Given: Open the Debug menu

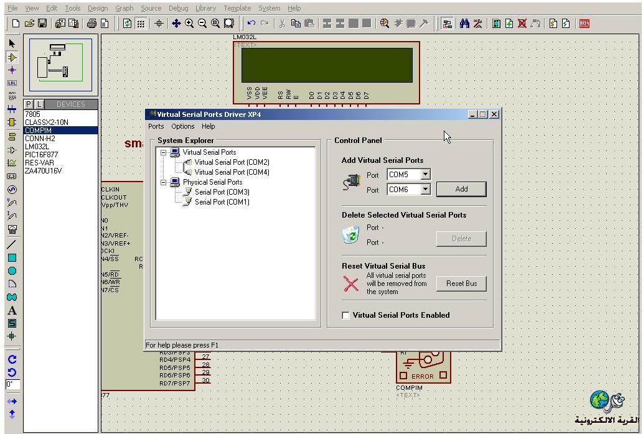Looking at the screenshot, I should (x=179, y=8).
